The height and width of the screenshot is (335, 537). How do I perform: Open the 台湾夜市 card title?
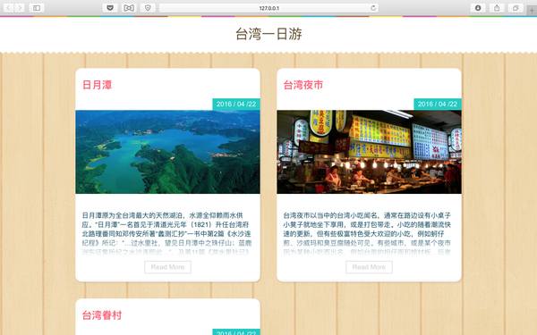pyautogui.click(x=303, y=85)
